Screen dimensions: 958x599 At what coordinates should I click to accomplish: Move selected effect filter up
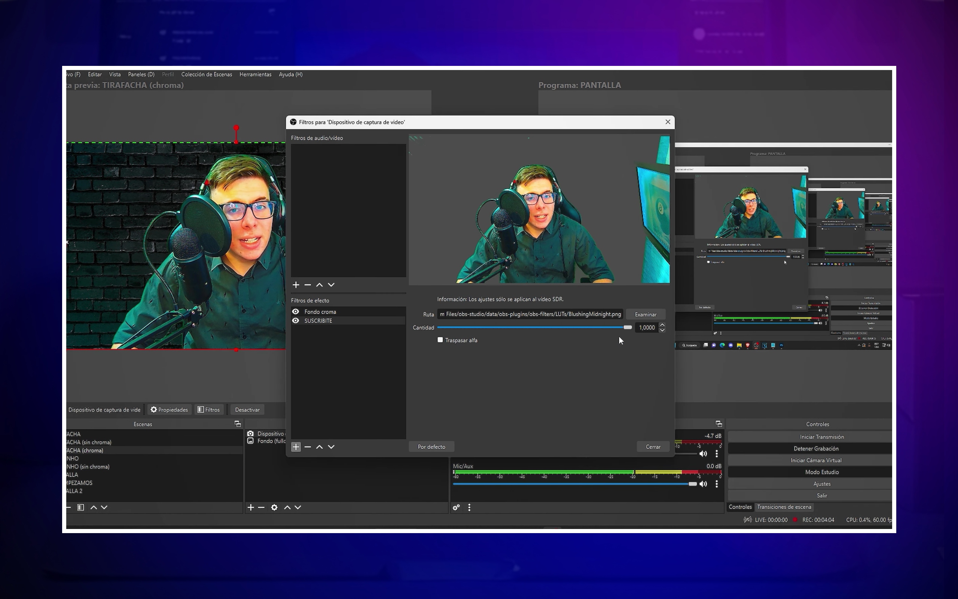pos(320,447)
